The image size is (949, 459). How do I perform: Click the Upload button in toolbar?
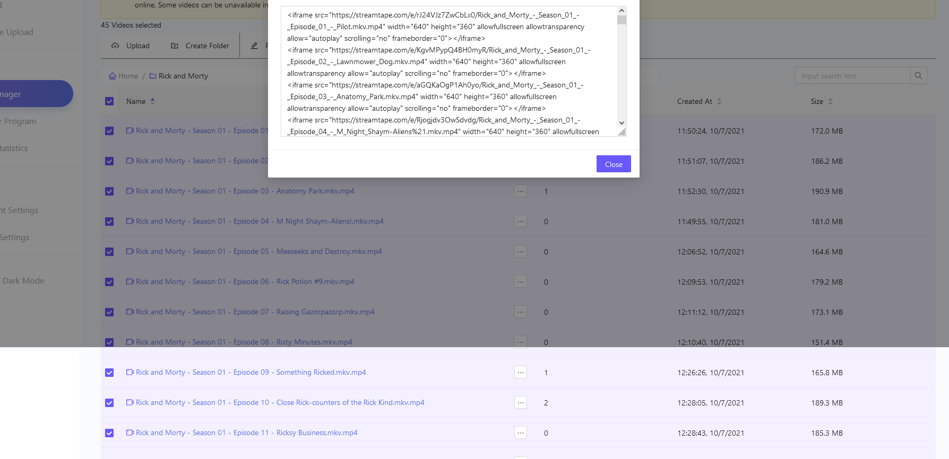pos(131,46)
